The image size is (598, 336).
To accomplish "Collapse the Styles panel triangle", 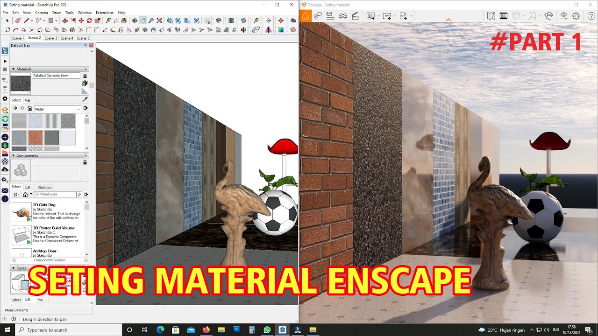I will click(x=13, y=268).
